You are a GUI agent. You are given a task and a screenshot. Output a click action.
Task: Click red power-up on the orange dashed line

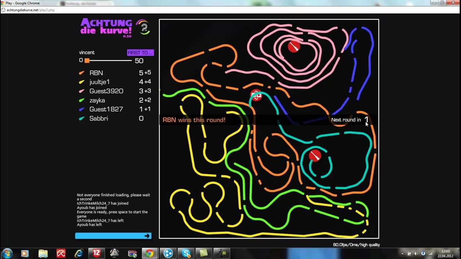pyautogui.click(x=256, y=95)
